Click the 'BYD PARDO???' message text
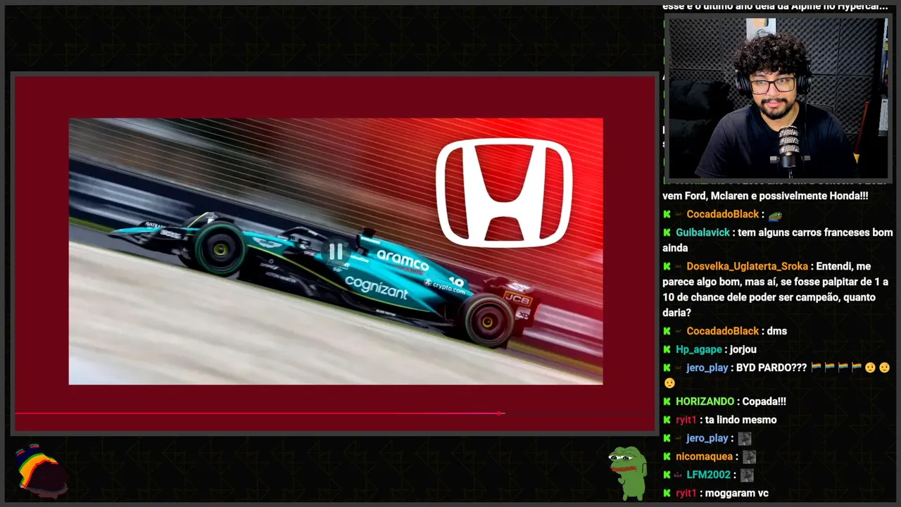901x507 pixels. tap(771, 368)
